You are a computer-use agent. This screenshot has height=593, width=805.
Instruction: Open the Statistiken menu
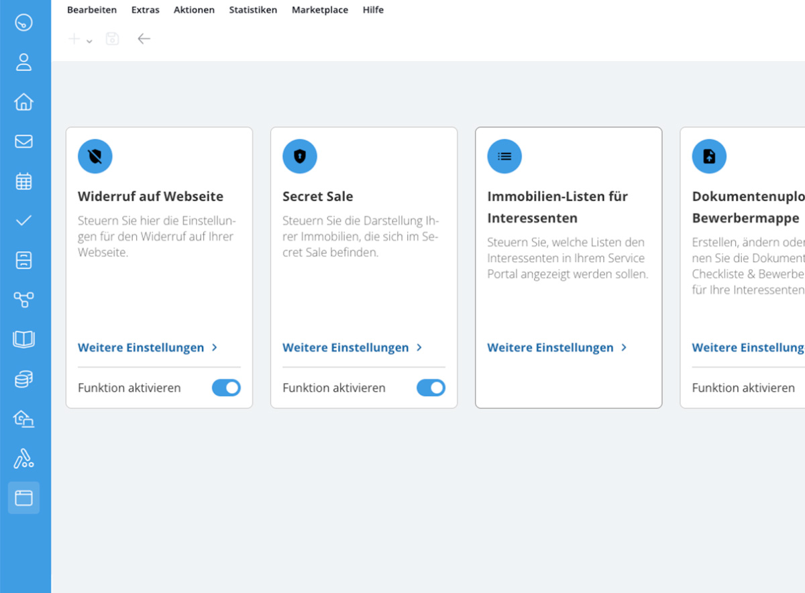(253, 10)
